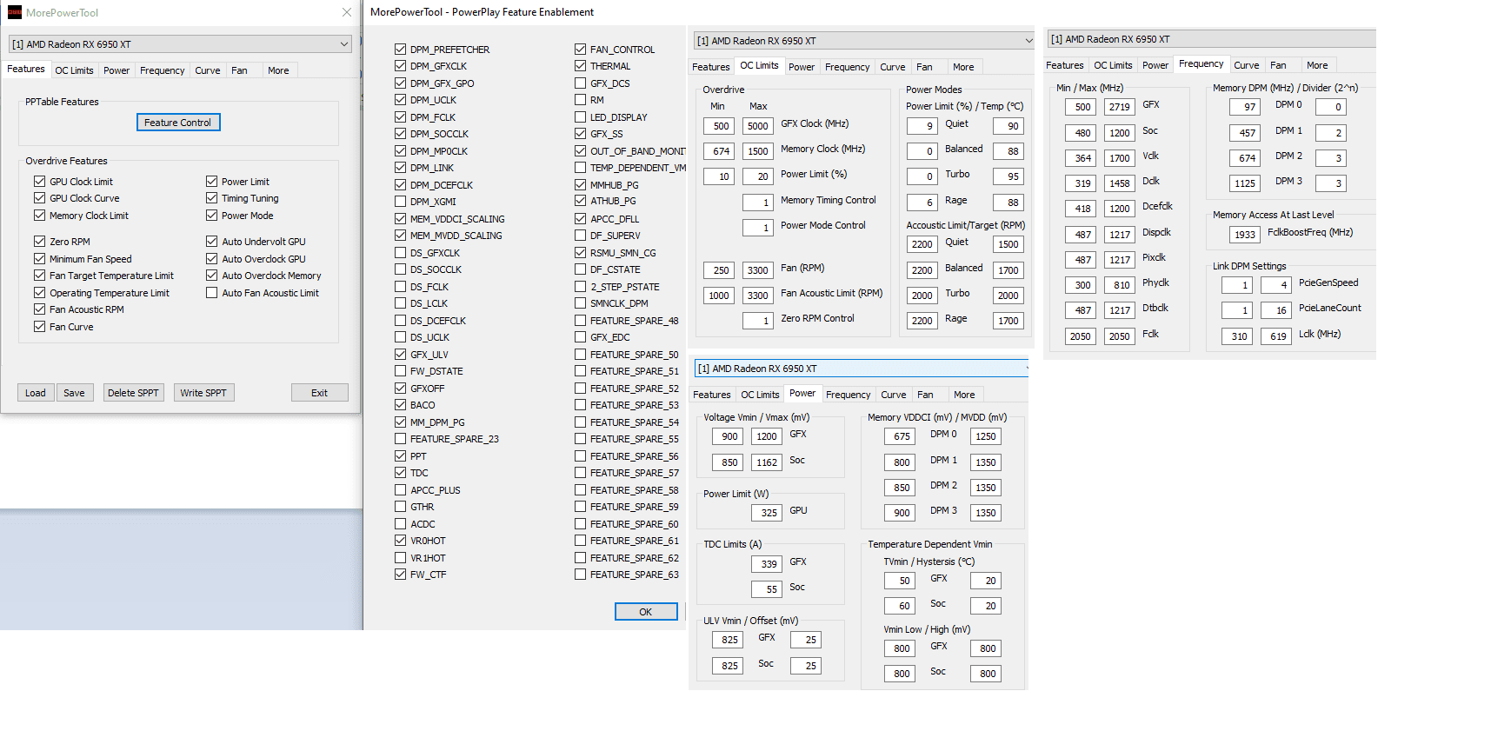Enable the GFX_DCS feature checkbox

point(581,83)
